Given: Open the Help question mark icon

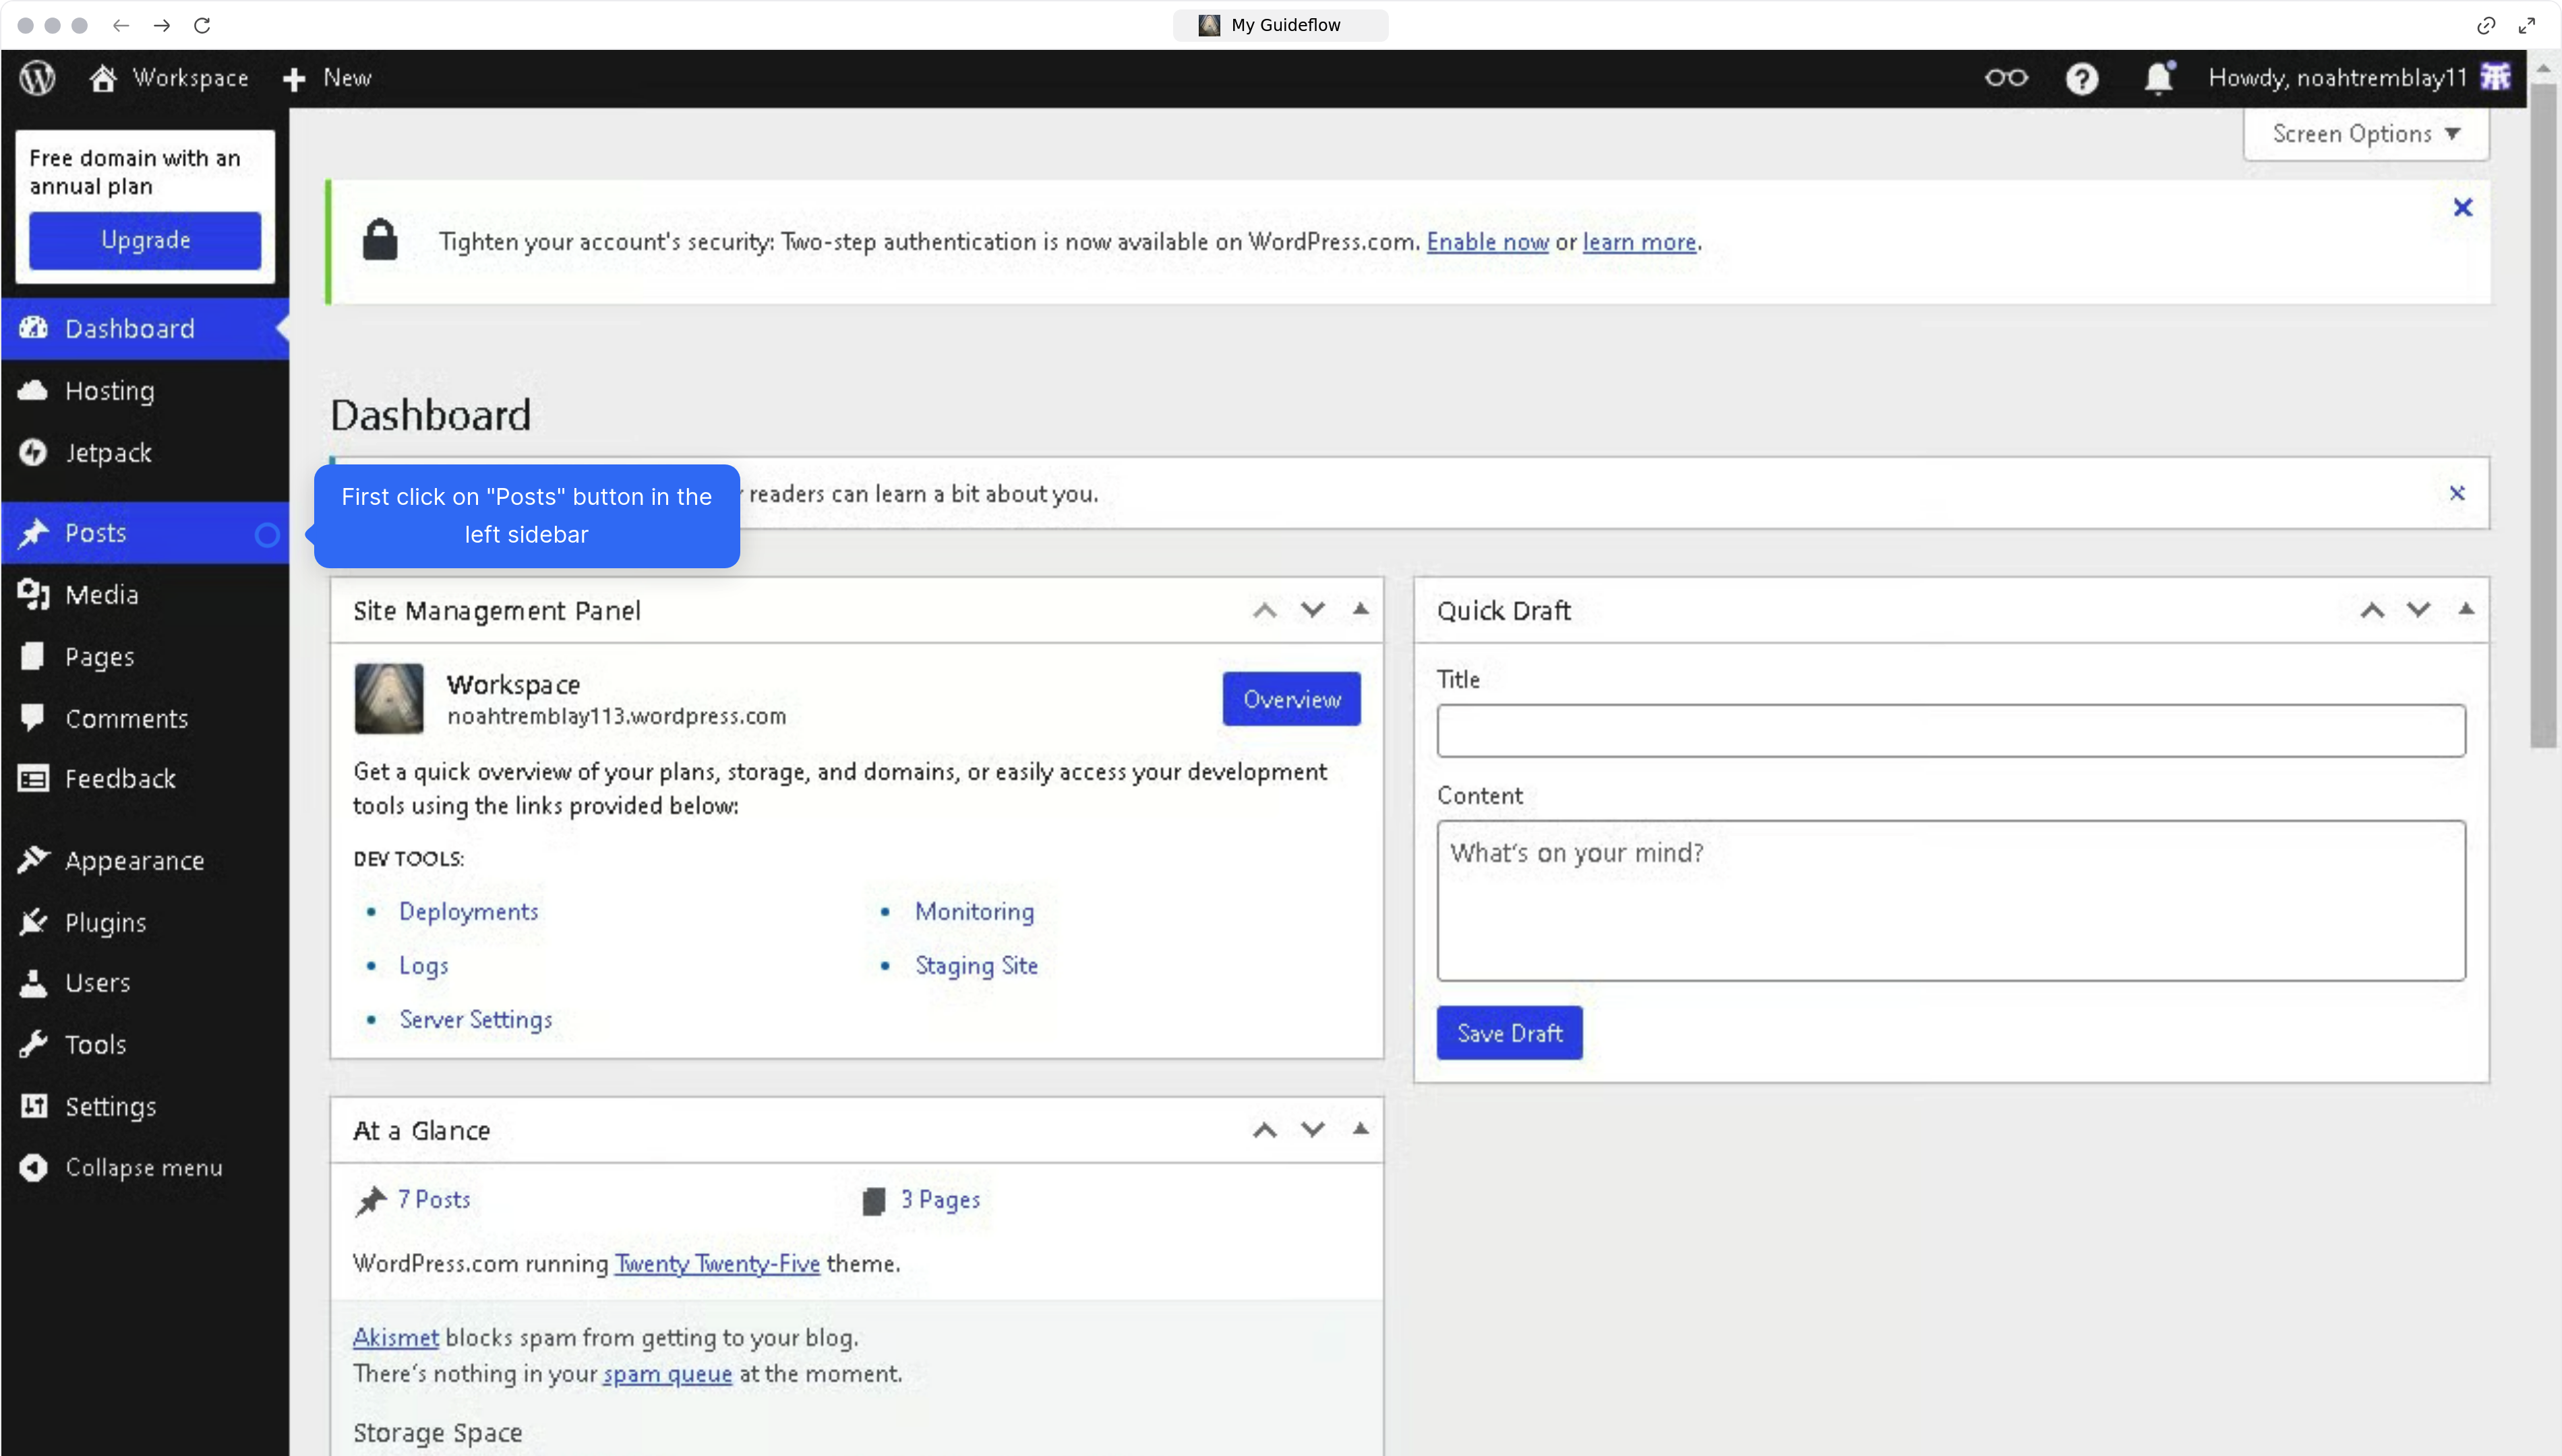Looking at the screenshot, I should pos(2082,78).
